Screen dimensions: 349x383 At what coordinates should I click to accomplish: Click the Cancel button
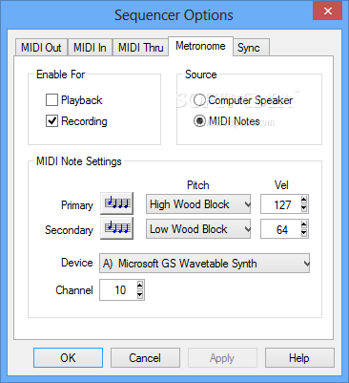click(145, 358)
